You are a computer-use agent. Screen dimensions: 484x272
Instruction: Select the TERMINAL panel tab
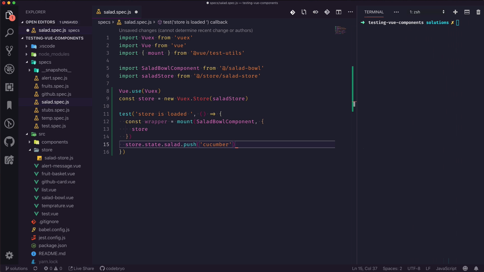click(x=374, y=12)
